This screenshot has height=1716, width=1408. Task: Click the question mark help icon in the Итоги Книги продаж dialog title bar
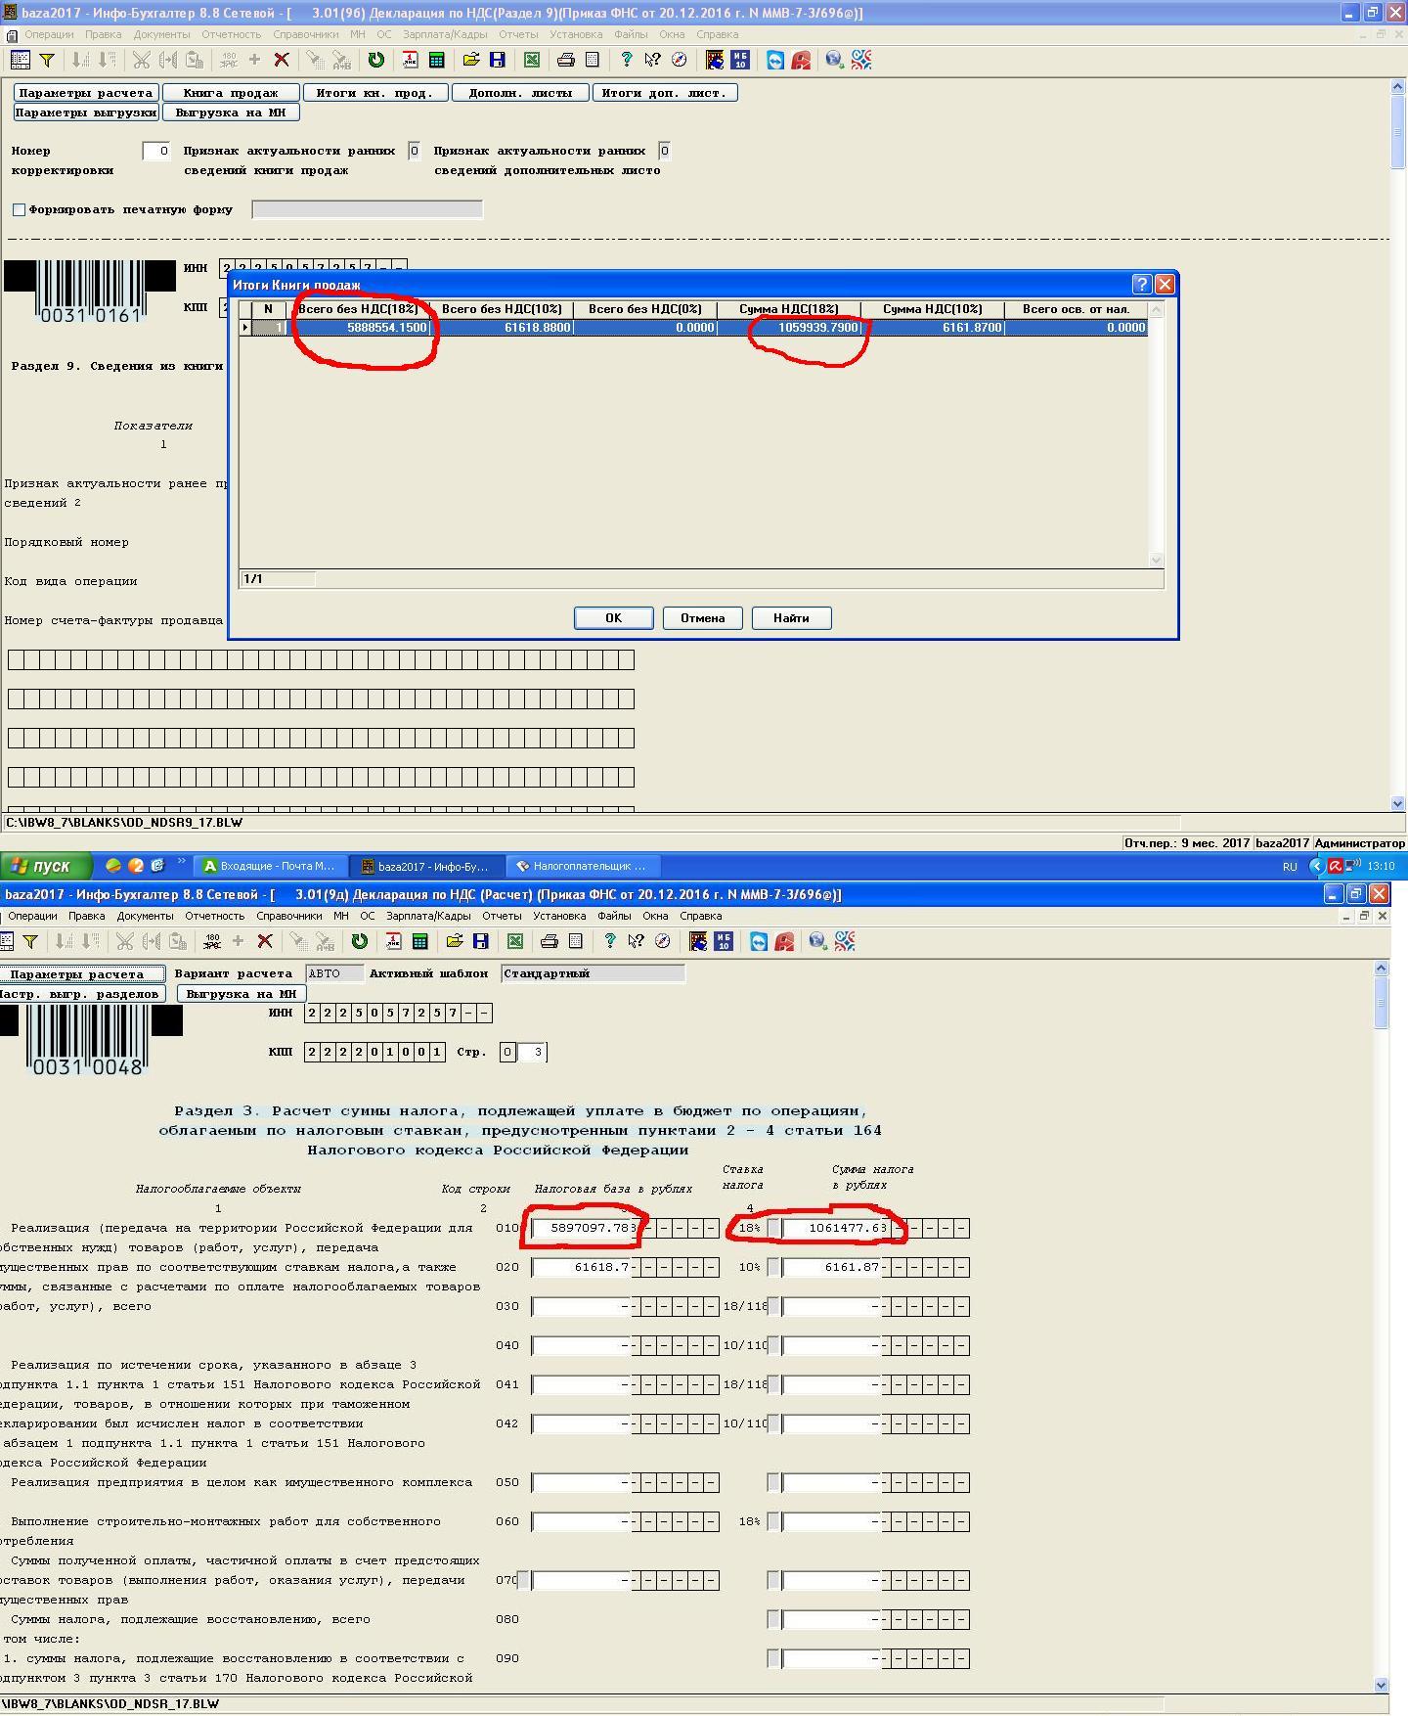(1142, 284)
